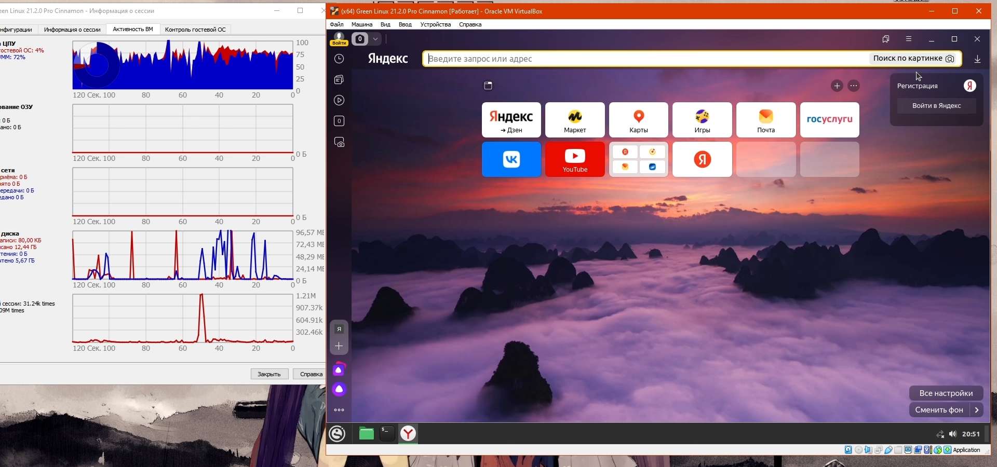Open the three-dot options above the tiles

coord(854,86)
